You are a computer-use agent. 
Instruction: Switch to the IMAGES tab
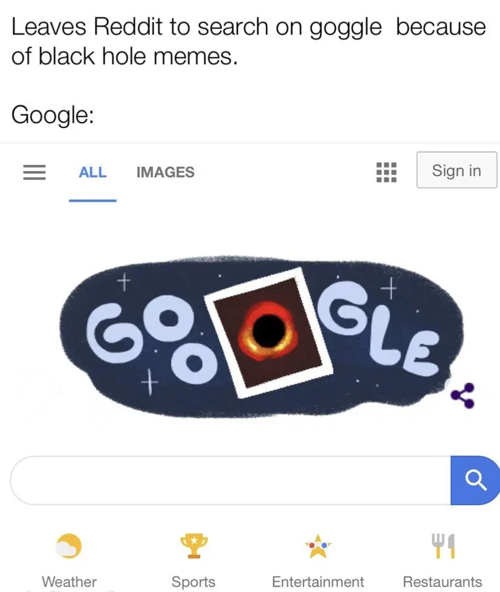pos(166,172)
